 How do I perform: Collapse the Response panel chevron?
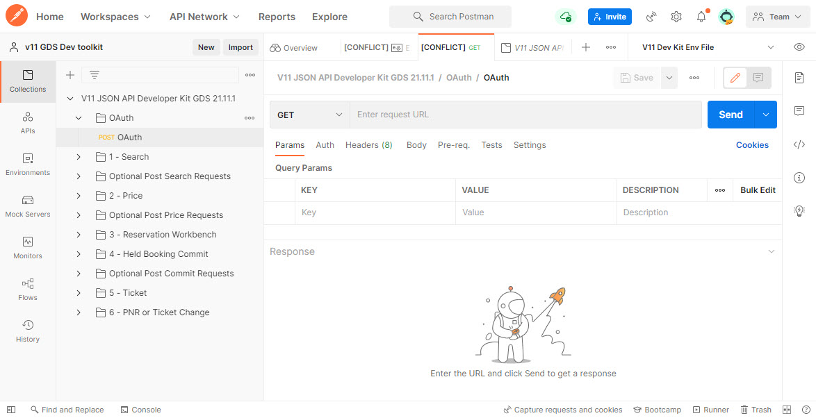pyautogui.click(x=772, y=251)
